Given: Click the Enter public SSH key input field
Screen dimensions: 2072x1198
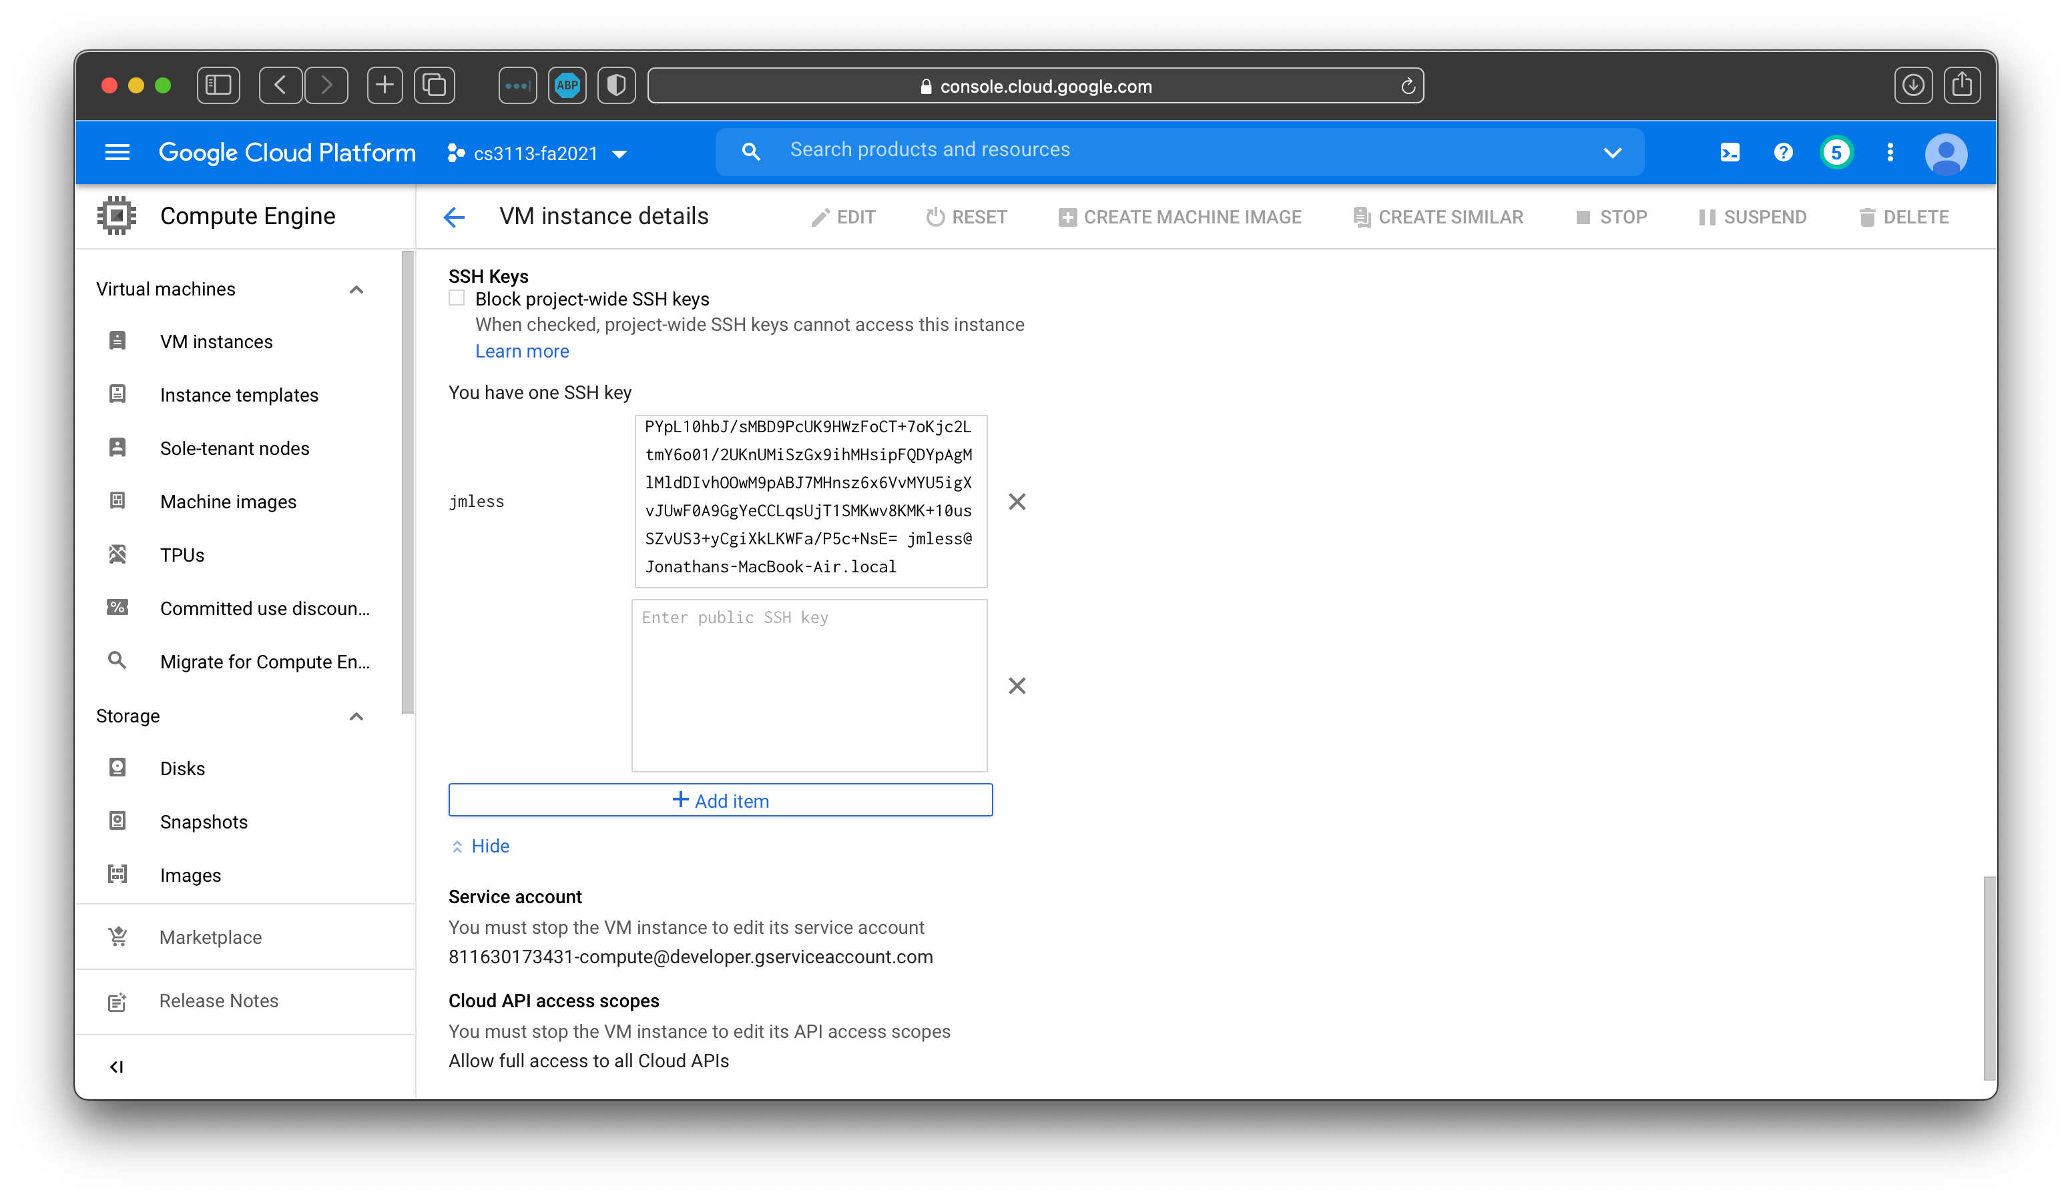Looking at the screenshot, I should click(x=808, y=684).
